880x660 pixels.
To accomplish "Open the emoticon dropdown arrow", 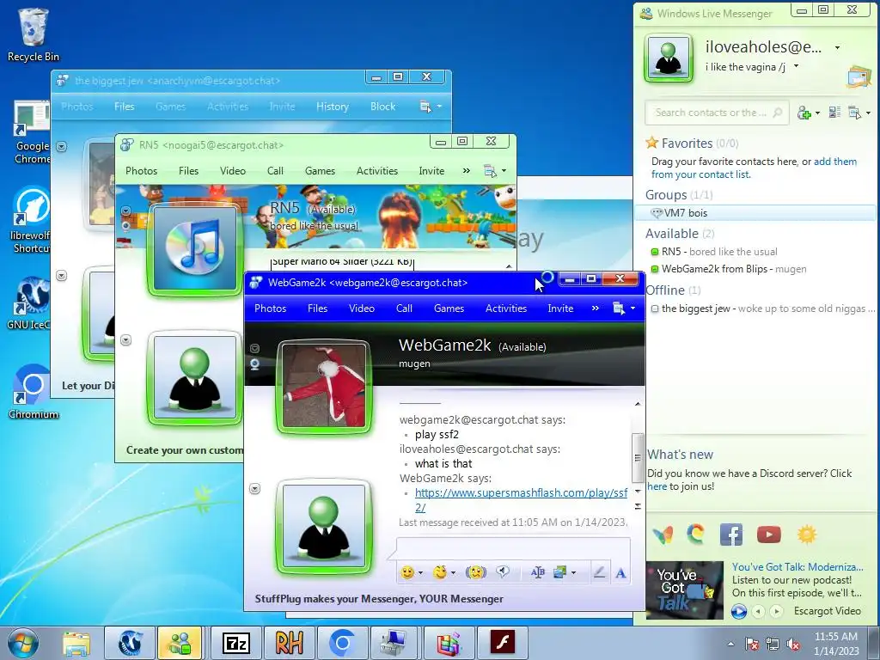I will point(420,573).
